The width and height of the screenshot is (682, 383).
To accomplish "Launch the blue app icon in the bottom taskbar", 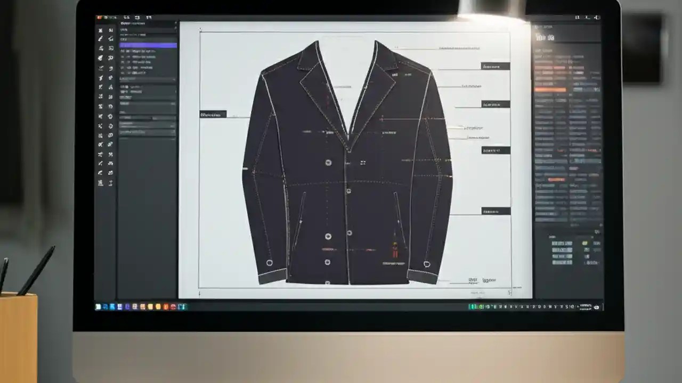I will click(x=112, y=306).
